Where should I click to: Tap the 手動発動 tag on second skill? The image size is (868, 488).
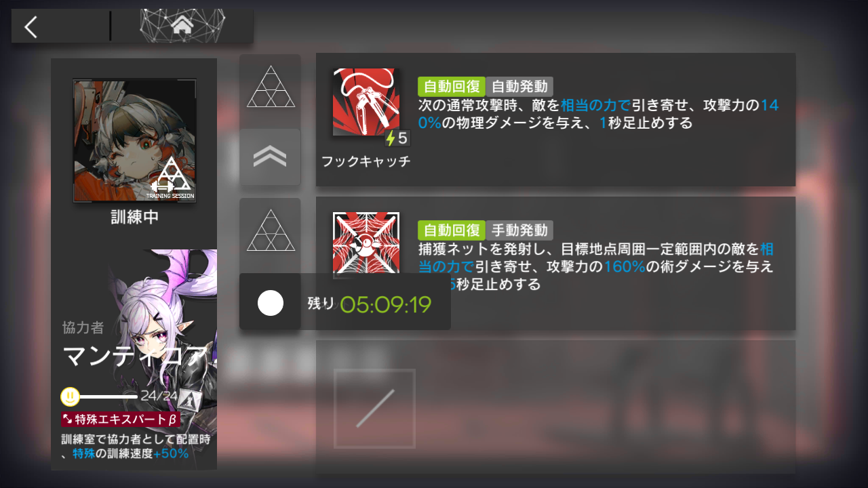click(519, 230)
